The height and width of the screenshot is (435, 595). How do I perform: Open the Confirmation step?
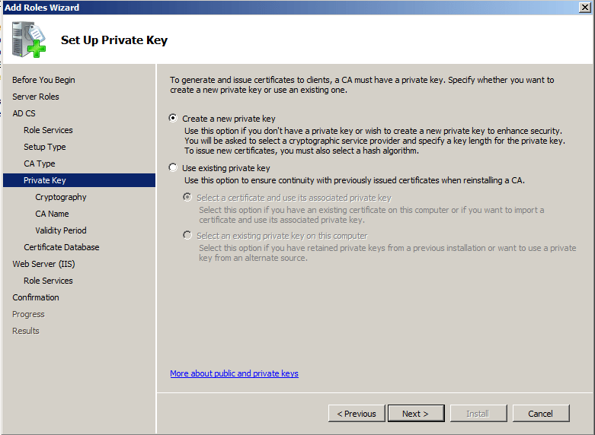(x=36, y=297)
